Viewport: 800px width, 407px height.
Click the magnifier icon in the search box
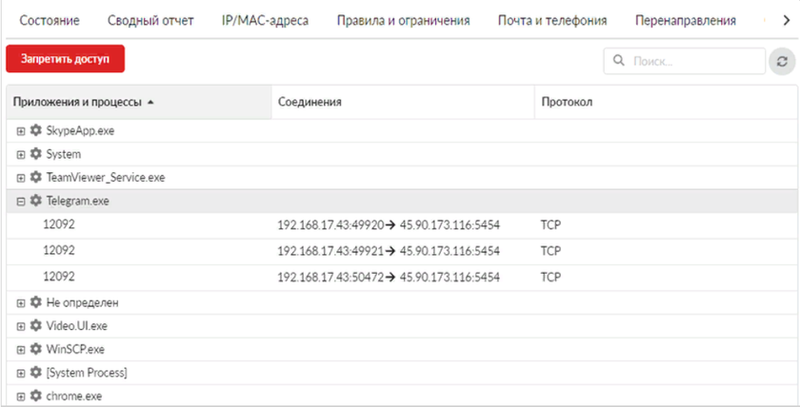coord(619,61)
